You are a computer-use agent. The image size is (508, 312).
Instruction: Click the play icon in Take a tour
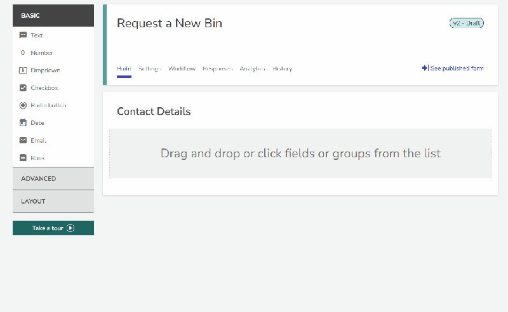coord(70,228)
